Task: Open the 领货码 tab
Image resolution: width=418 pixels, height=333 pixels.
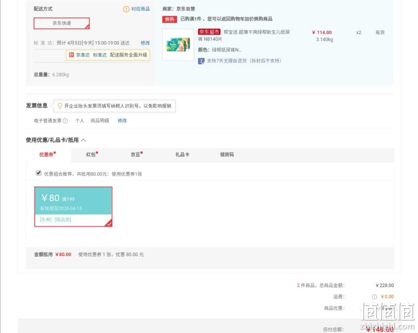Action: (x=227, y=155)
